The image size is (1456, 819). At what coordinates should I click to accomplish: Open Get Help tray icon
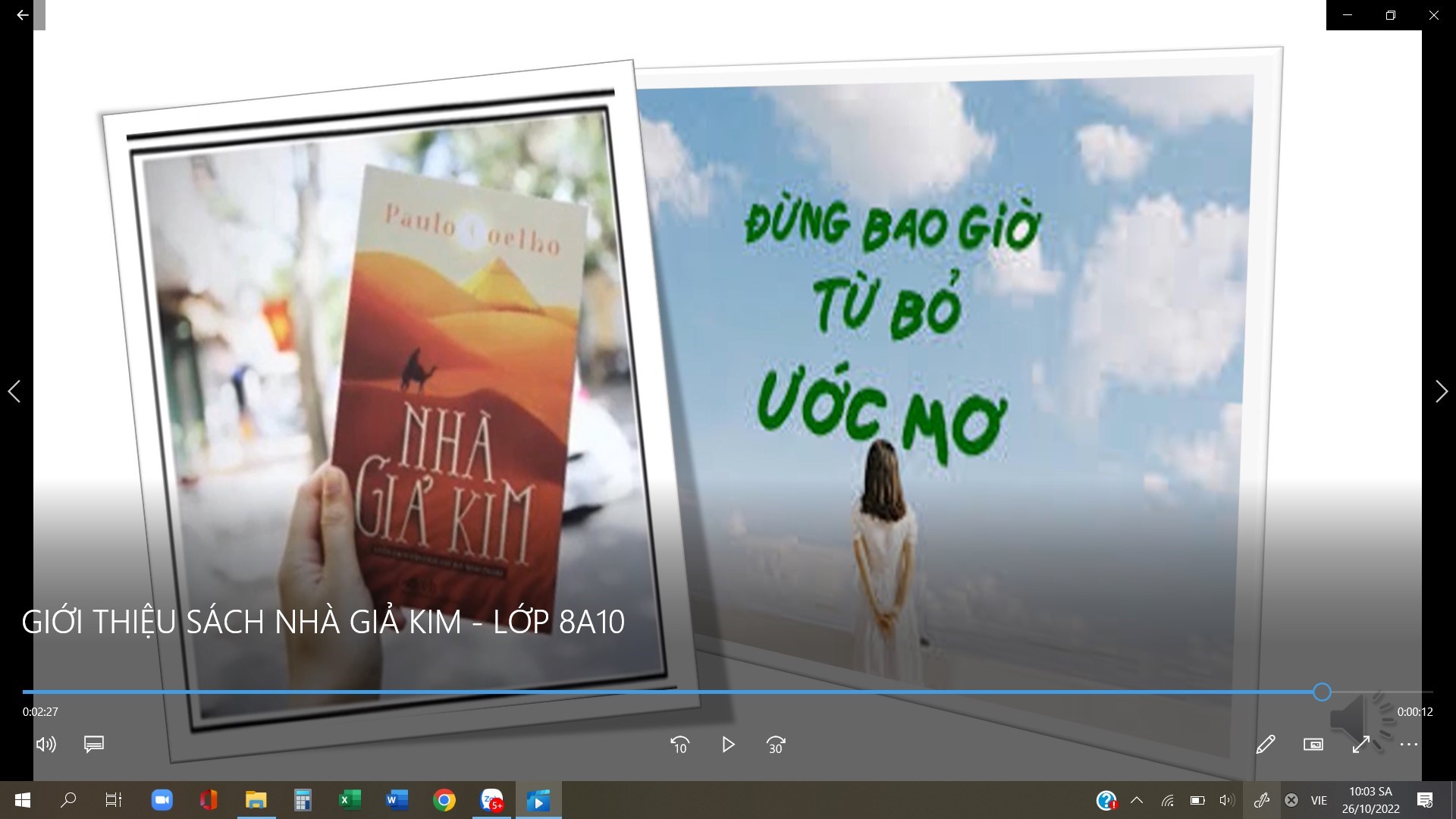(1106, 800)
